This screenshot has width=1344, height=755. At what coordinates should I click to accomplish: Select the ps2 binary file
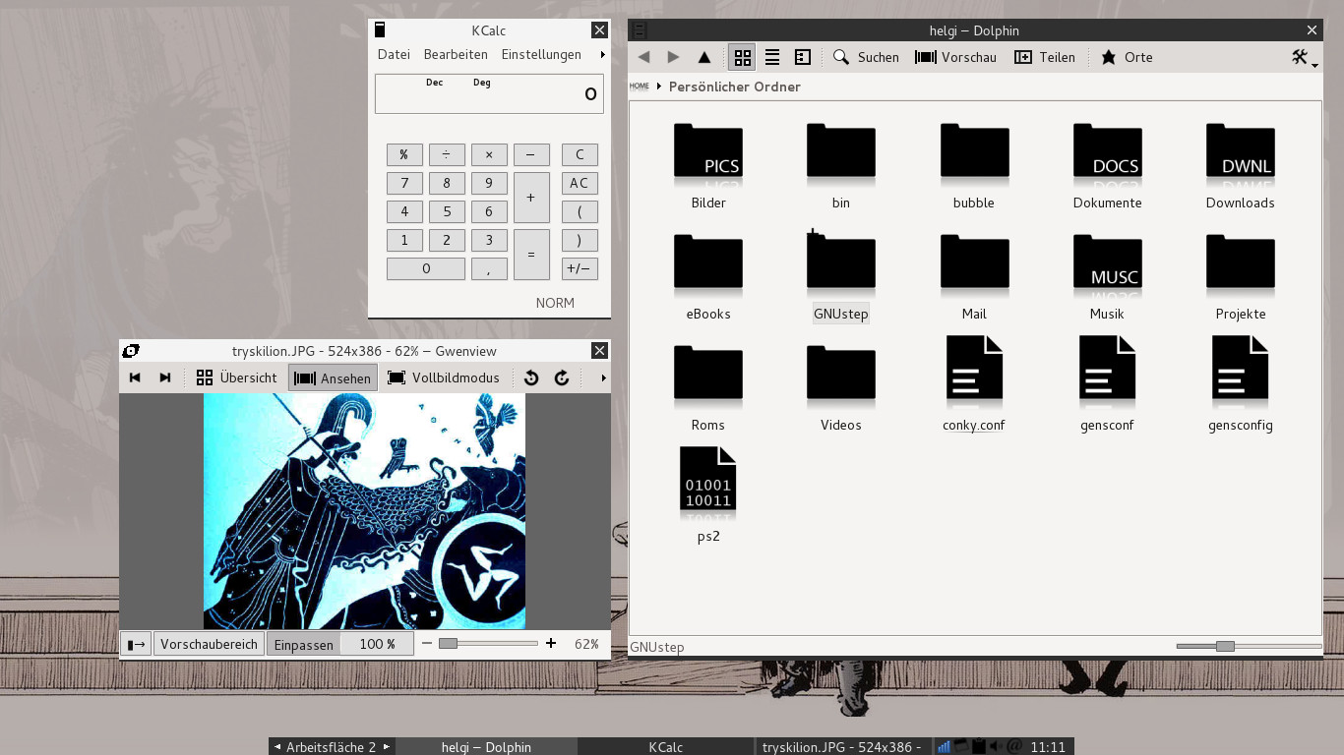708,494
